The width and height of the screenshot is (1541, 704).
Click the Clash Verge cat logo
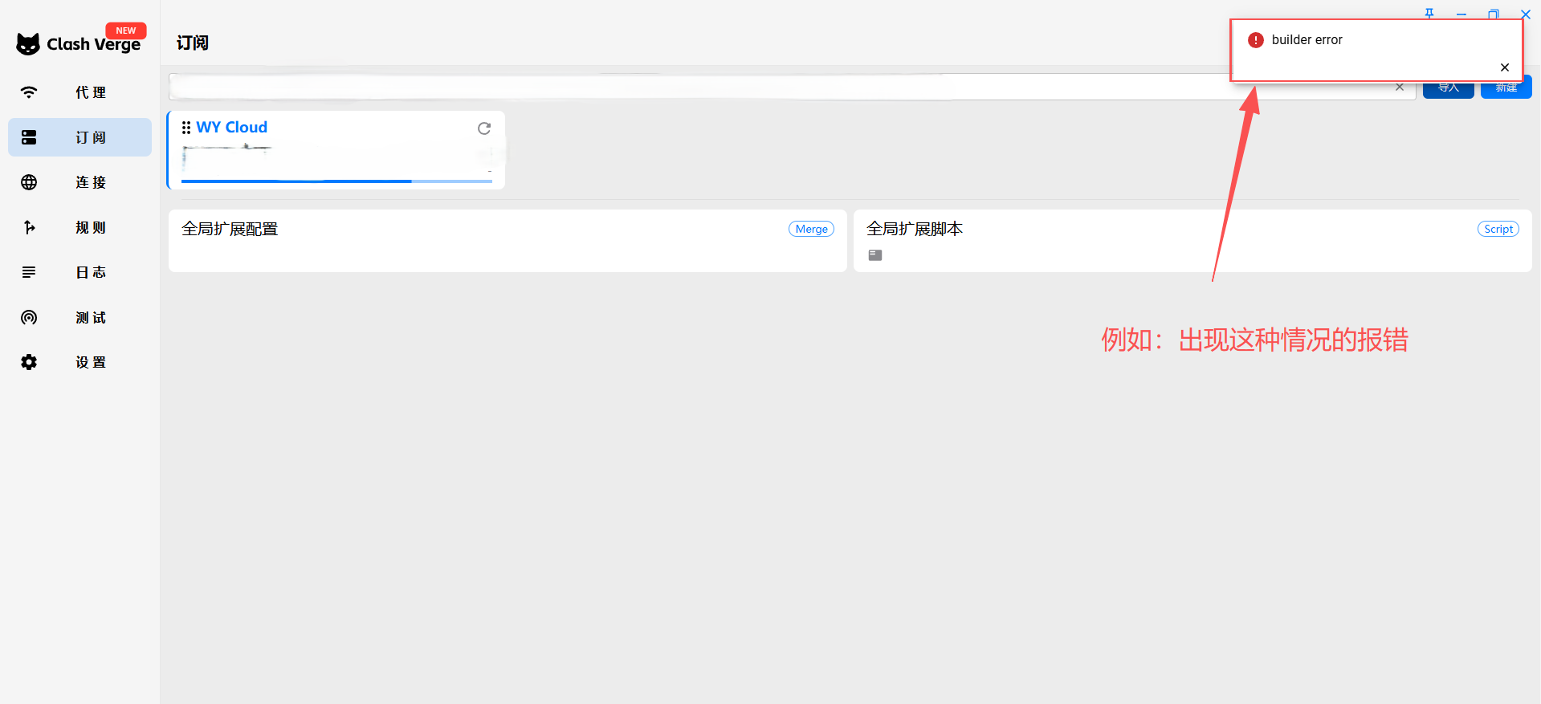point(28,44)
